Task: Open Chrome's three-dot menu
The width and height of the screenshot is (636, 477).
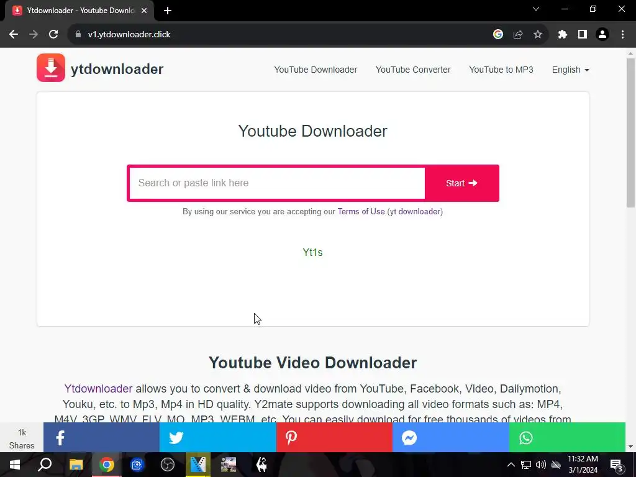Action: click(622, 35)
